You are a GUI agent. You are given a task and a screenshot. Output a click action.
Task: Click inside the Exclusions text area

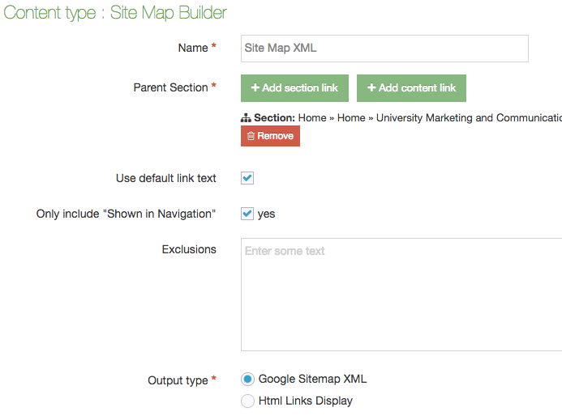click(401, 295)
